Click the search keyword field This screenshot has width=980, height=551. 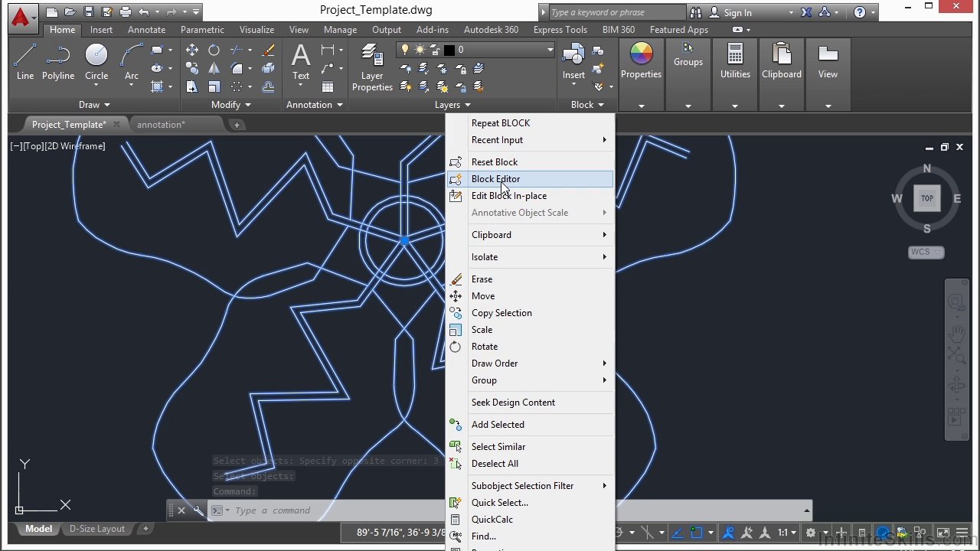pyautogui.click(x=617, y=12)
